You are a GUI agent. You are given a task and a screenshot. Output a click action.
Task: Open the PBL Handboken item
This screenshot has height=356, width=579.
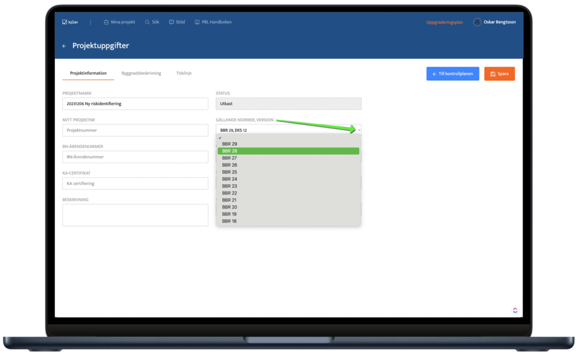click(213, 22)
